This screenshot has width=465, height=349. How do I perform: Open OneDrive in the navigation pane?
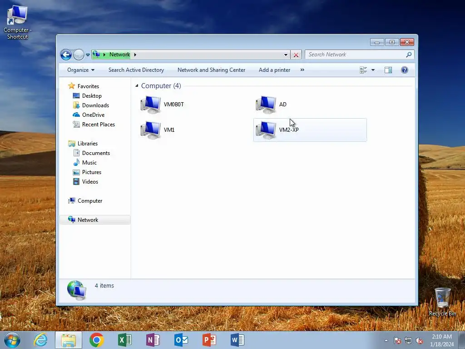tap(93, 115)
